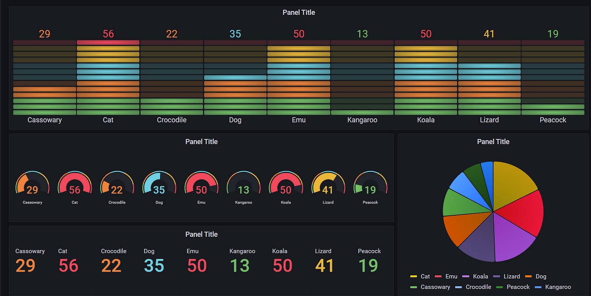Open the bar gauge panel title menu

pos(298,12)
